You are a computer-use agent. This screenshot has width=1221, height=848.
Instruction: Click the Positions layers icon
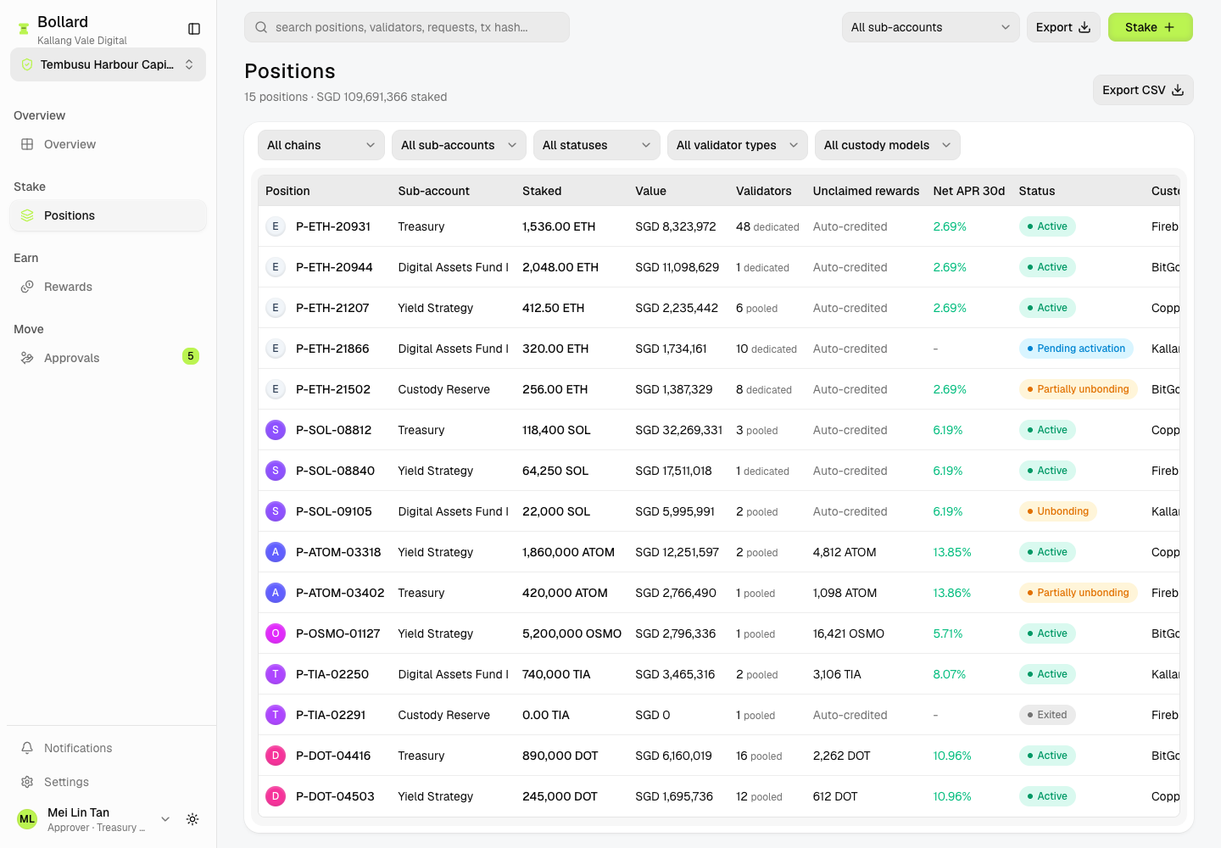[x=27, y=215]
